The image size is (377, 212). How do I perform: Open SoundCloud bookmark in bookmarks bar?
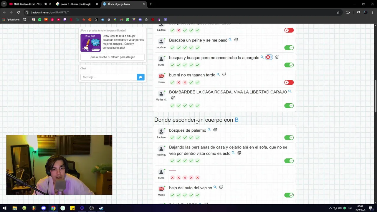click(x=46, y=20)
